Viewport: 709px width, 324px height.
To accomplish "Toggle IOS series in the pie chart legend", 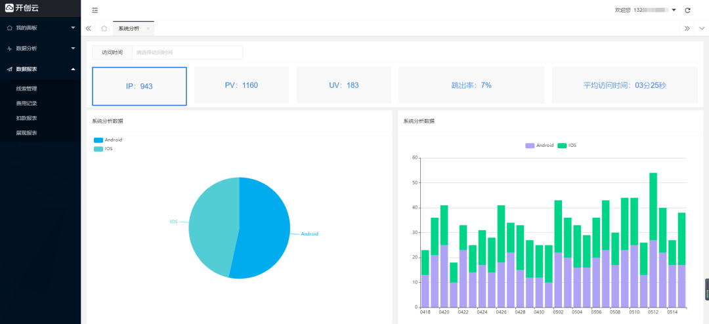I will (x=103, y=149).
